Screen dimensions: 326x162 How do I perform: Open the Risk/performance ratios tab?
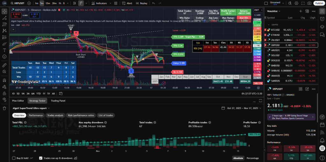click(81, 115)
